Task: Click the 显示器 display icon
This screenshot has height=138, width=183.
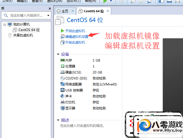Action: (x=63, y=108)
